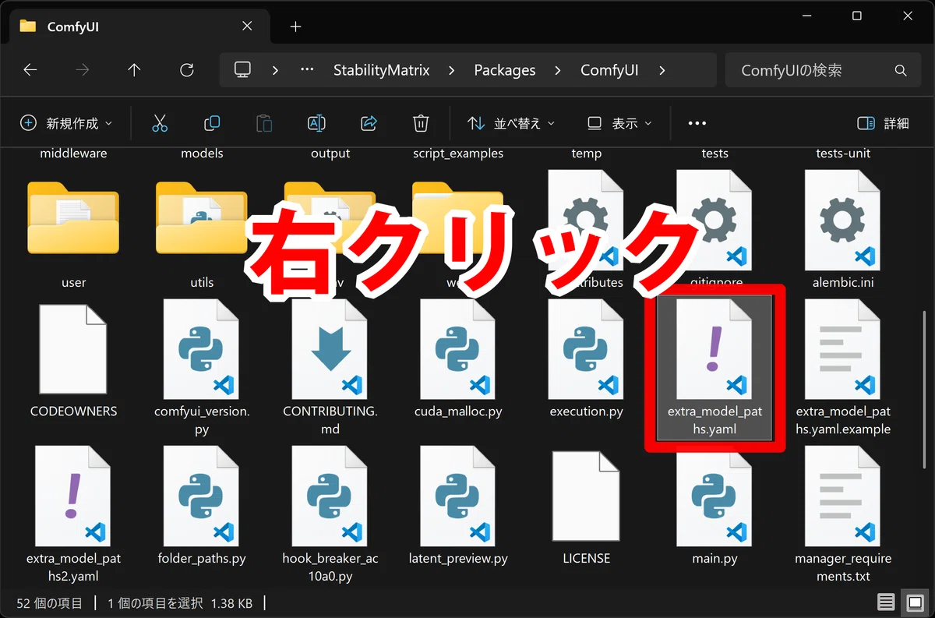Screen dimensions: 935x618
Task: Open the See more (…) toolbar menu
Action: coord(697,123)
